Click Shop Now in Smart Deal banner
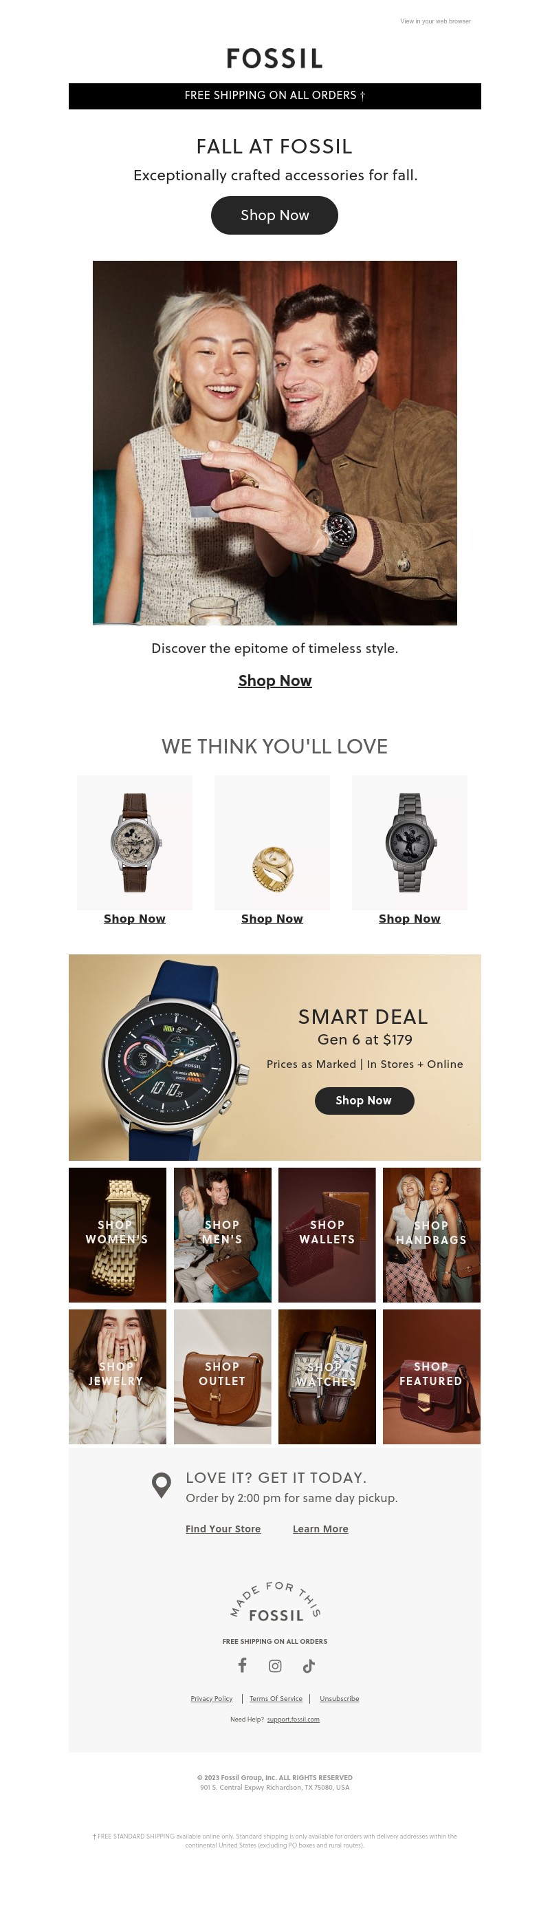The height and width of the screenshot is (1906, 550). coord(364,1100)
